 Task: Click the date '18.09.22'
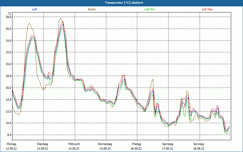coord(199,149)
